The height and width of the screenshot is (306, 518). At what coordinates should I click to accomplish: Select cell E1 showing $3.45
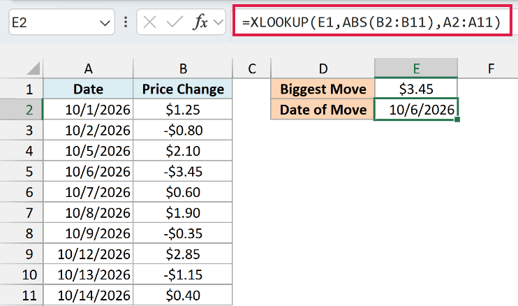pos(416,89)
